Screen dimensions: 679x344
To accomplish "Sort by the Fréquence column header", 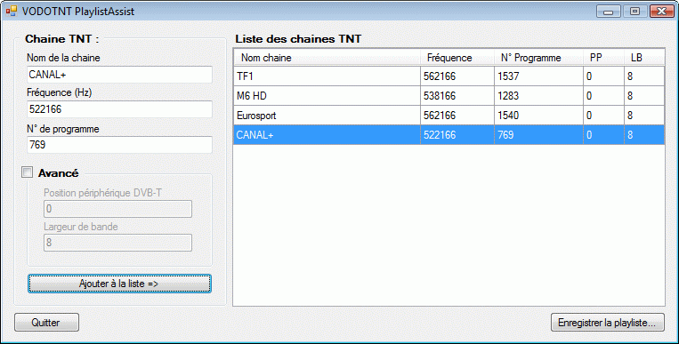I will coord(457,58).
